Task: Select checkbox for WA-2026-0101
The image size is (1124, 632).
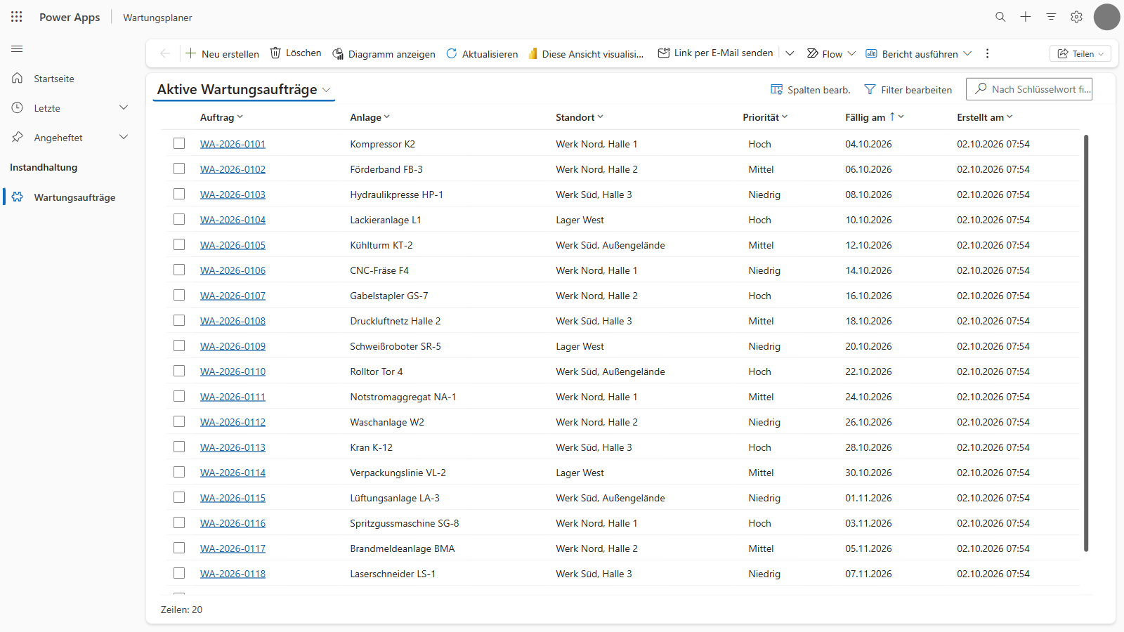Action: click(179, 143)
